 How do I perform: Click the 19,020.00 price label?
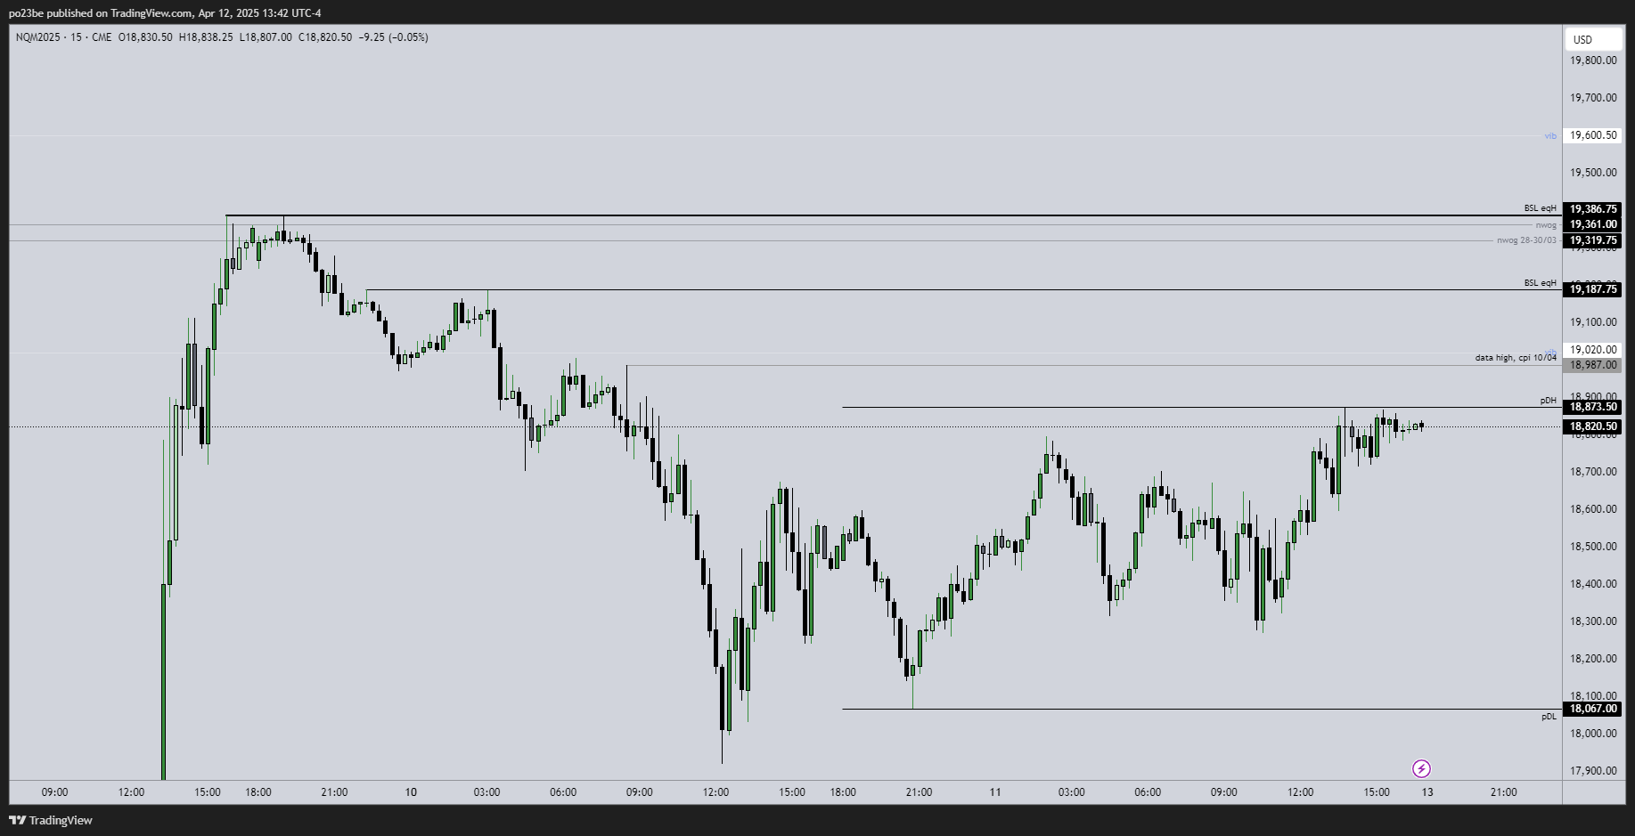coord(1592,350)
